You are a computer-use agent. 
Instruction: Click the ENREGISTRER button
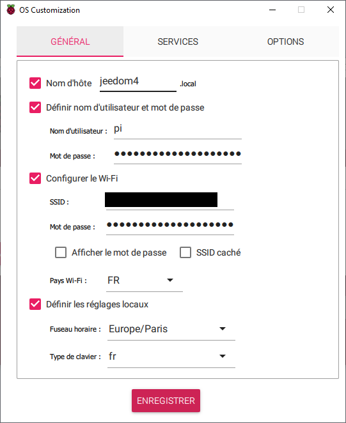coord(166,401)
